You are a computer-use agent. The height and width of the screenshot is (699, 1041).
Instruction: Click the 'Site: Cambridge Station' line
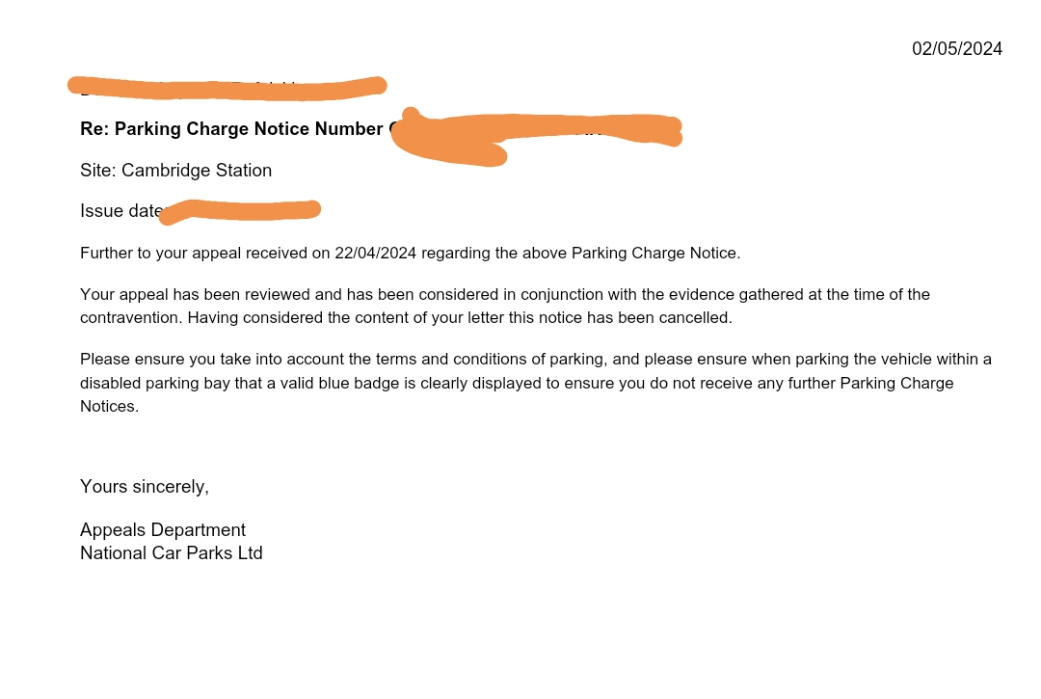175,171
